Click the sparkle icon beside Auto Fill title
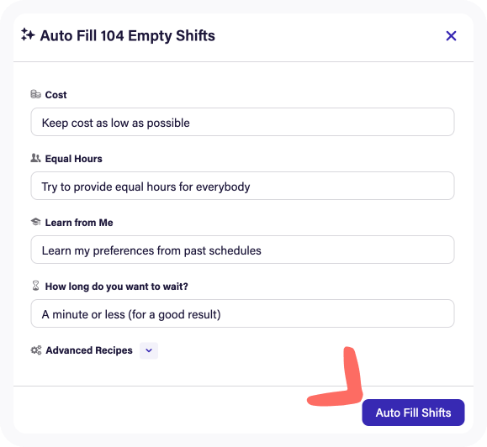487x447 pixels. coord(28,34)
